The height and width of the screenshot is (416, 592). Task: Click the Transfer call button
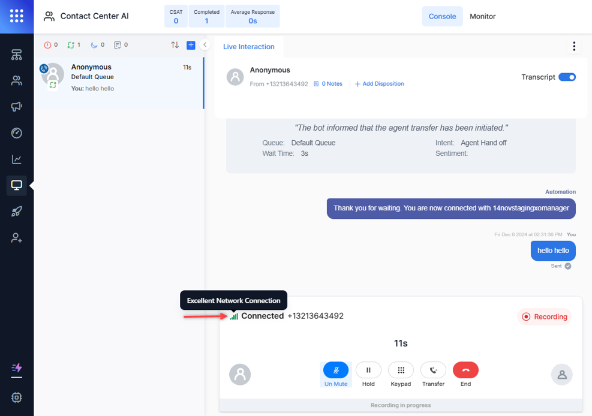pyautogui.click(x=433, y=370)
